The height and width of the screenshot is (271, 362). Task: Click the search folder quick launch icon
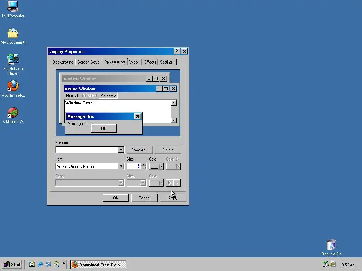tap(56, 264)
